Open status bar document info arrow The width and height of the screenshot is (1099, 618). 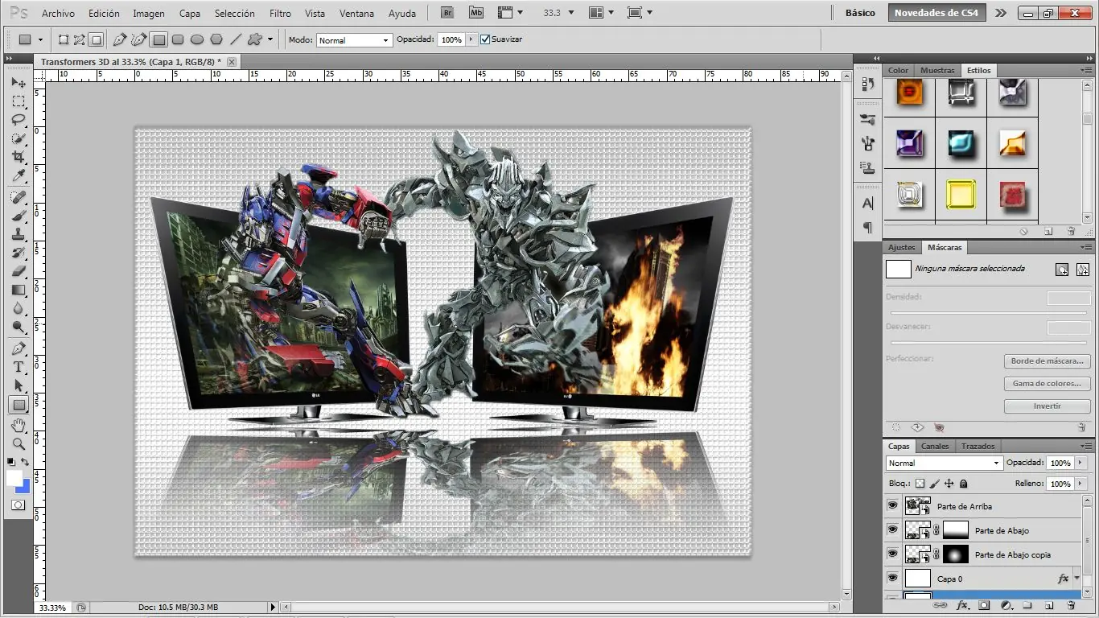[x=273, y=607]
